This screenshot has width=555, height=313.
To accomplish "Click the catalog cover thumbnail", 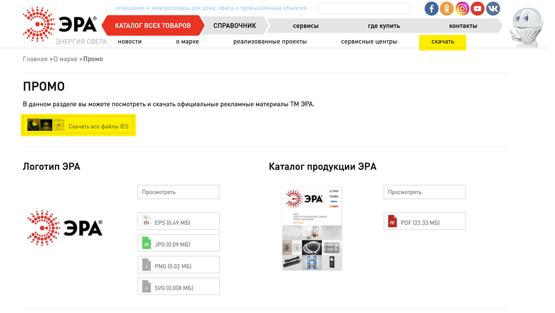I will coord(312,228).
